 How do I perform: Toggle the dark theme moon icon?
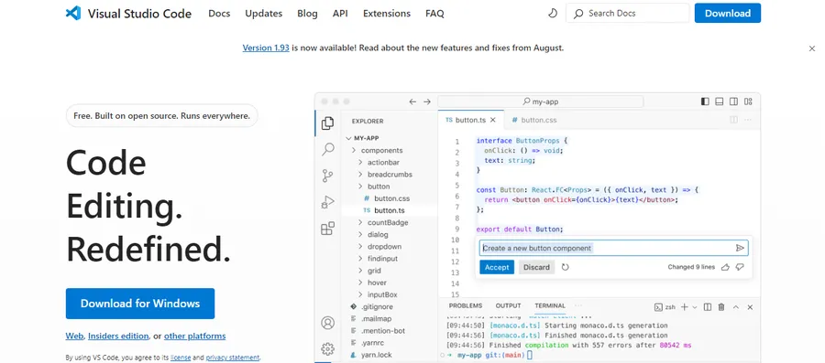click(553, 13)
